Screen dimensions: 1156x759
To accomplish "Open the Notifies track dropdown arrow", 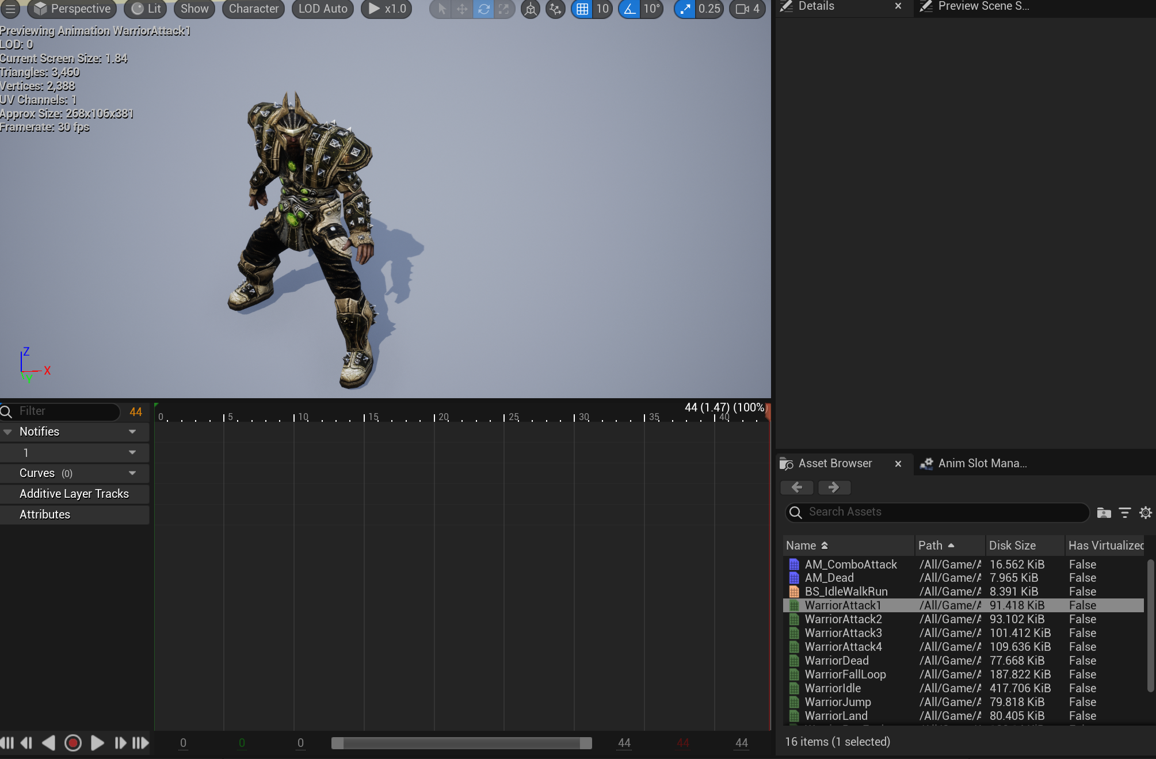I will [132, 432].
